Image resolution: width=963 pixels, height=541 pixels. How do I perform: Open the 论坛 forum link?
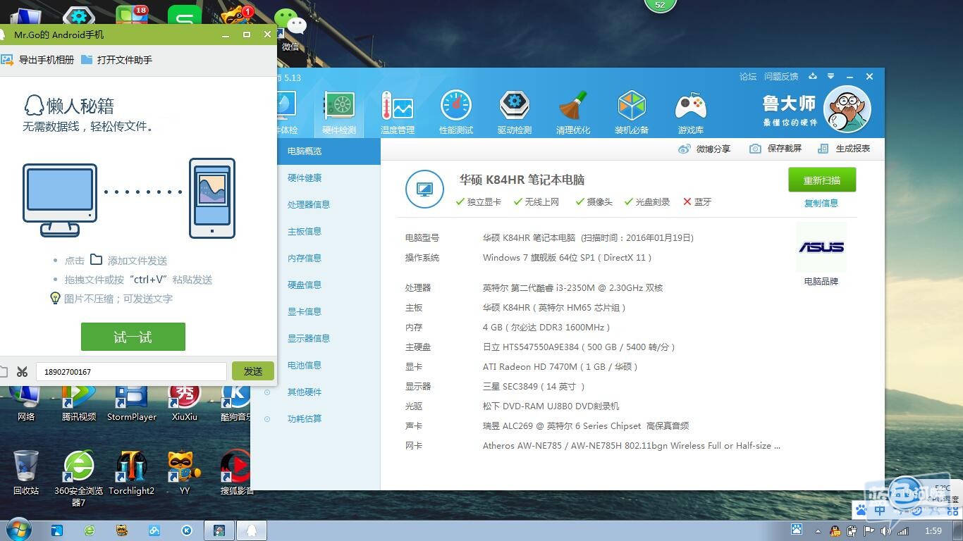(x=748, y=76)
